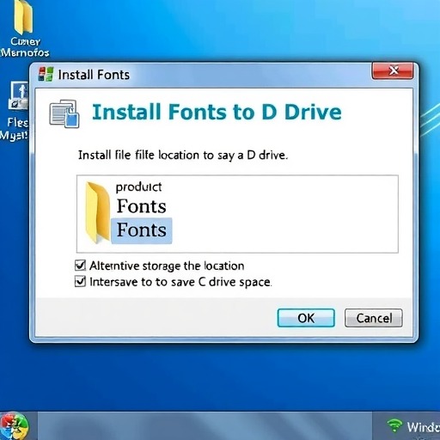The width and height of the screenshot is (440, 440).
Task: Toggle 'Alterntive storage the location' checkbox
Action: pyautogui.click(x=80, y=266)
